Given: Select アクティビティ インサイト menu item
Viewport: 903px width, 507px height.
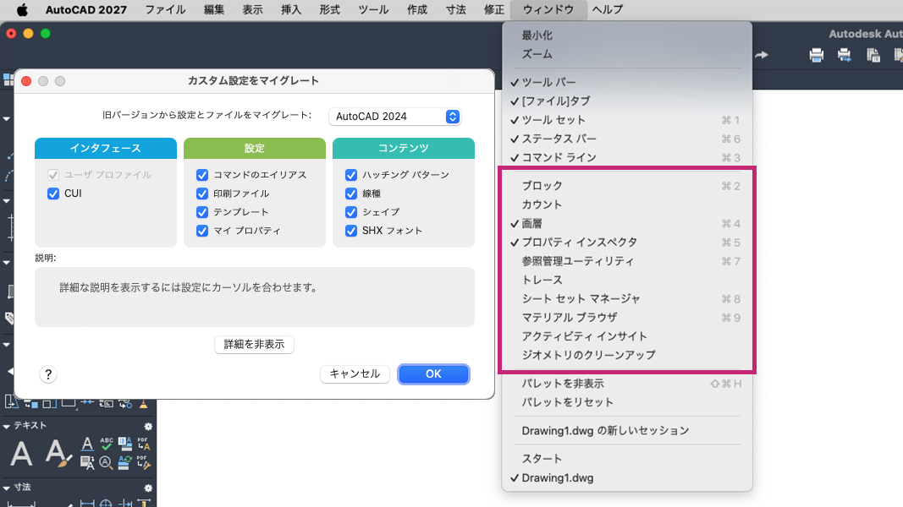Looking at the screenshot, I should [626, 337].
